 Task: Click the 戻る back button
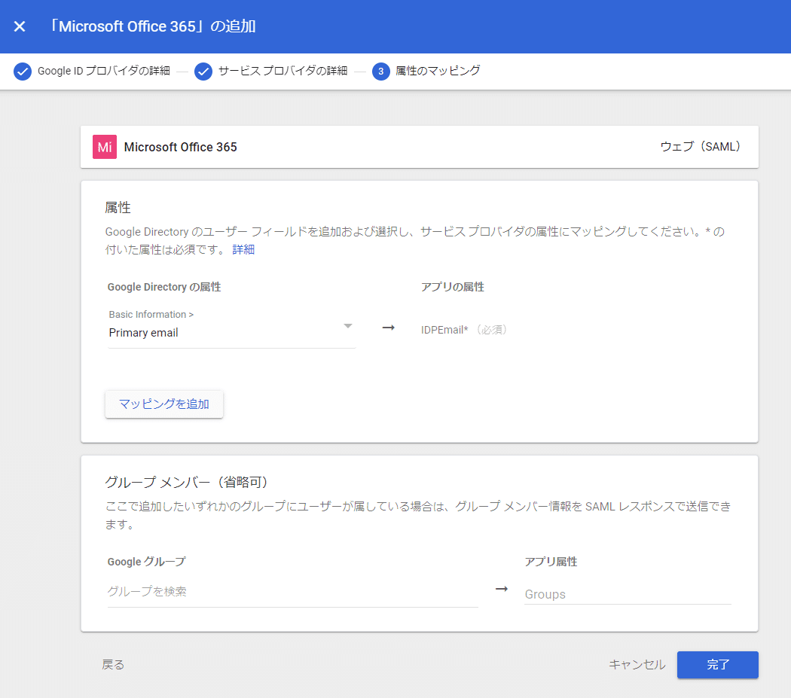(112, 665)
